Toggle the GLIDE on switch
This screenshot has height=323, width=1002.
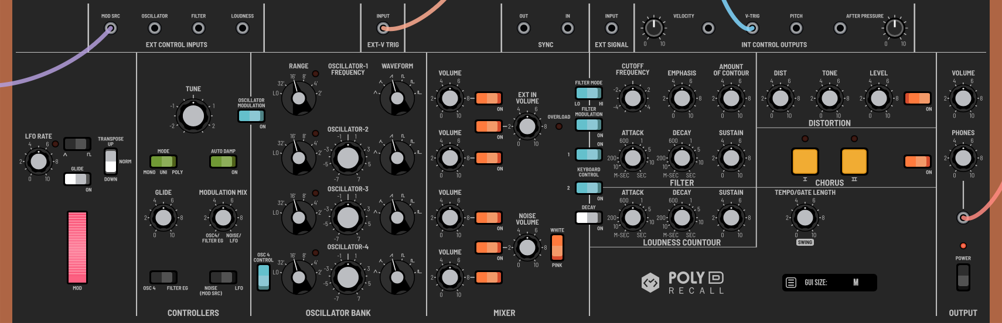pos(77,179)
